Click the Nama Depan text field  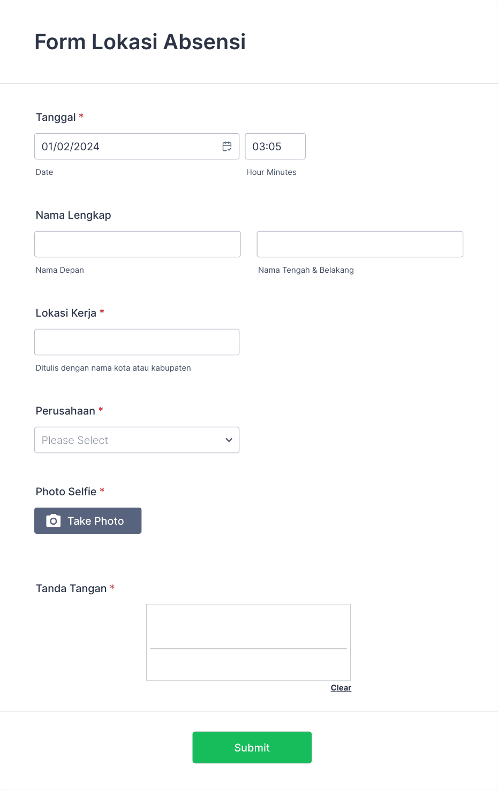click(x=137, y=244)
